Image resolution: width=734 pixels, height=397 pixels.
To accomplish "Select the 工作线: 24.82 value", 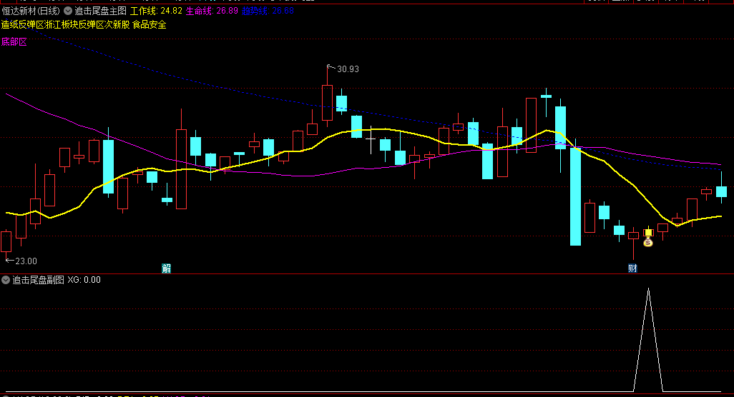I will (x=156, y=11).
